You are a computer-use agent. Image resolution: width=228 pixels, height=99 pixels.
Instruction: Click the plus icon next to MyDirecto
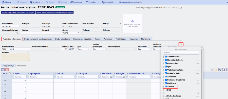pos(198,84)
